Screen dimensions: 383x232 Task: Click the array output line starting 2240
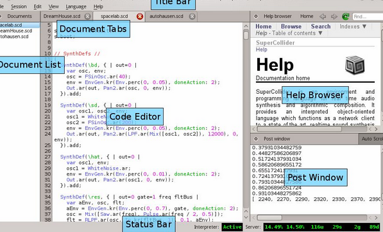(x=316, y=199)
